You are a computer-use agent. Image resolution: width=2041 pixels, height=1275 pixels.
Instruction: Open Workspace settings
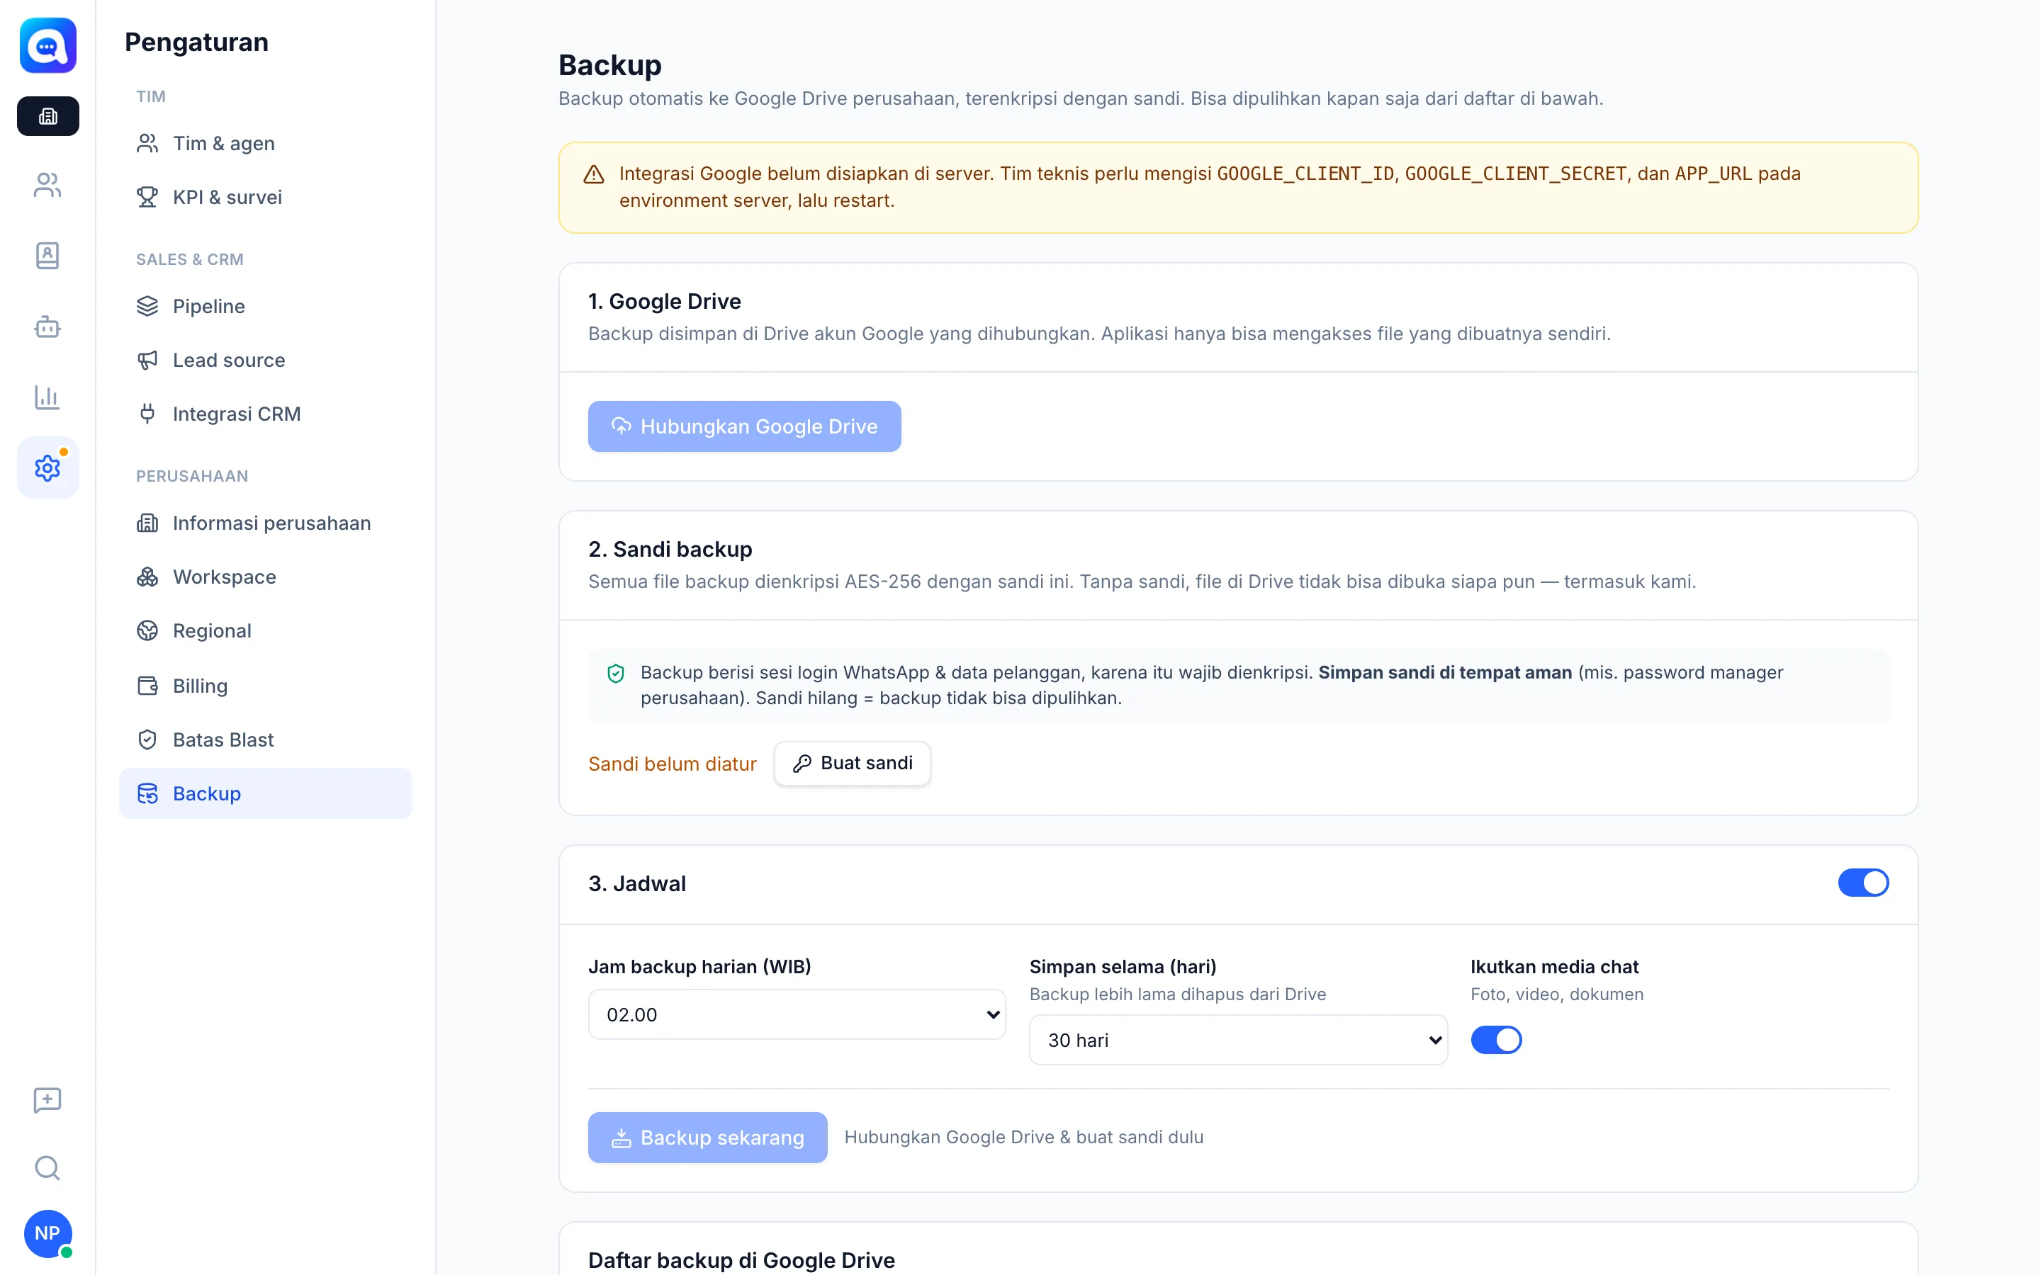(x=266, y=577)
